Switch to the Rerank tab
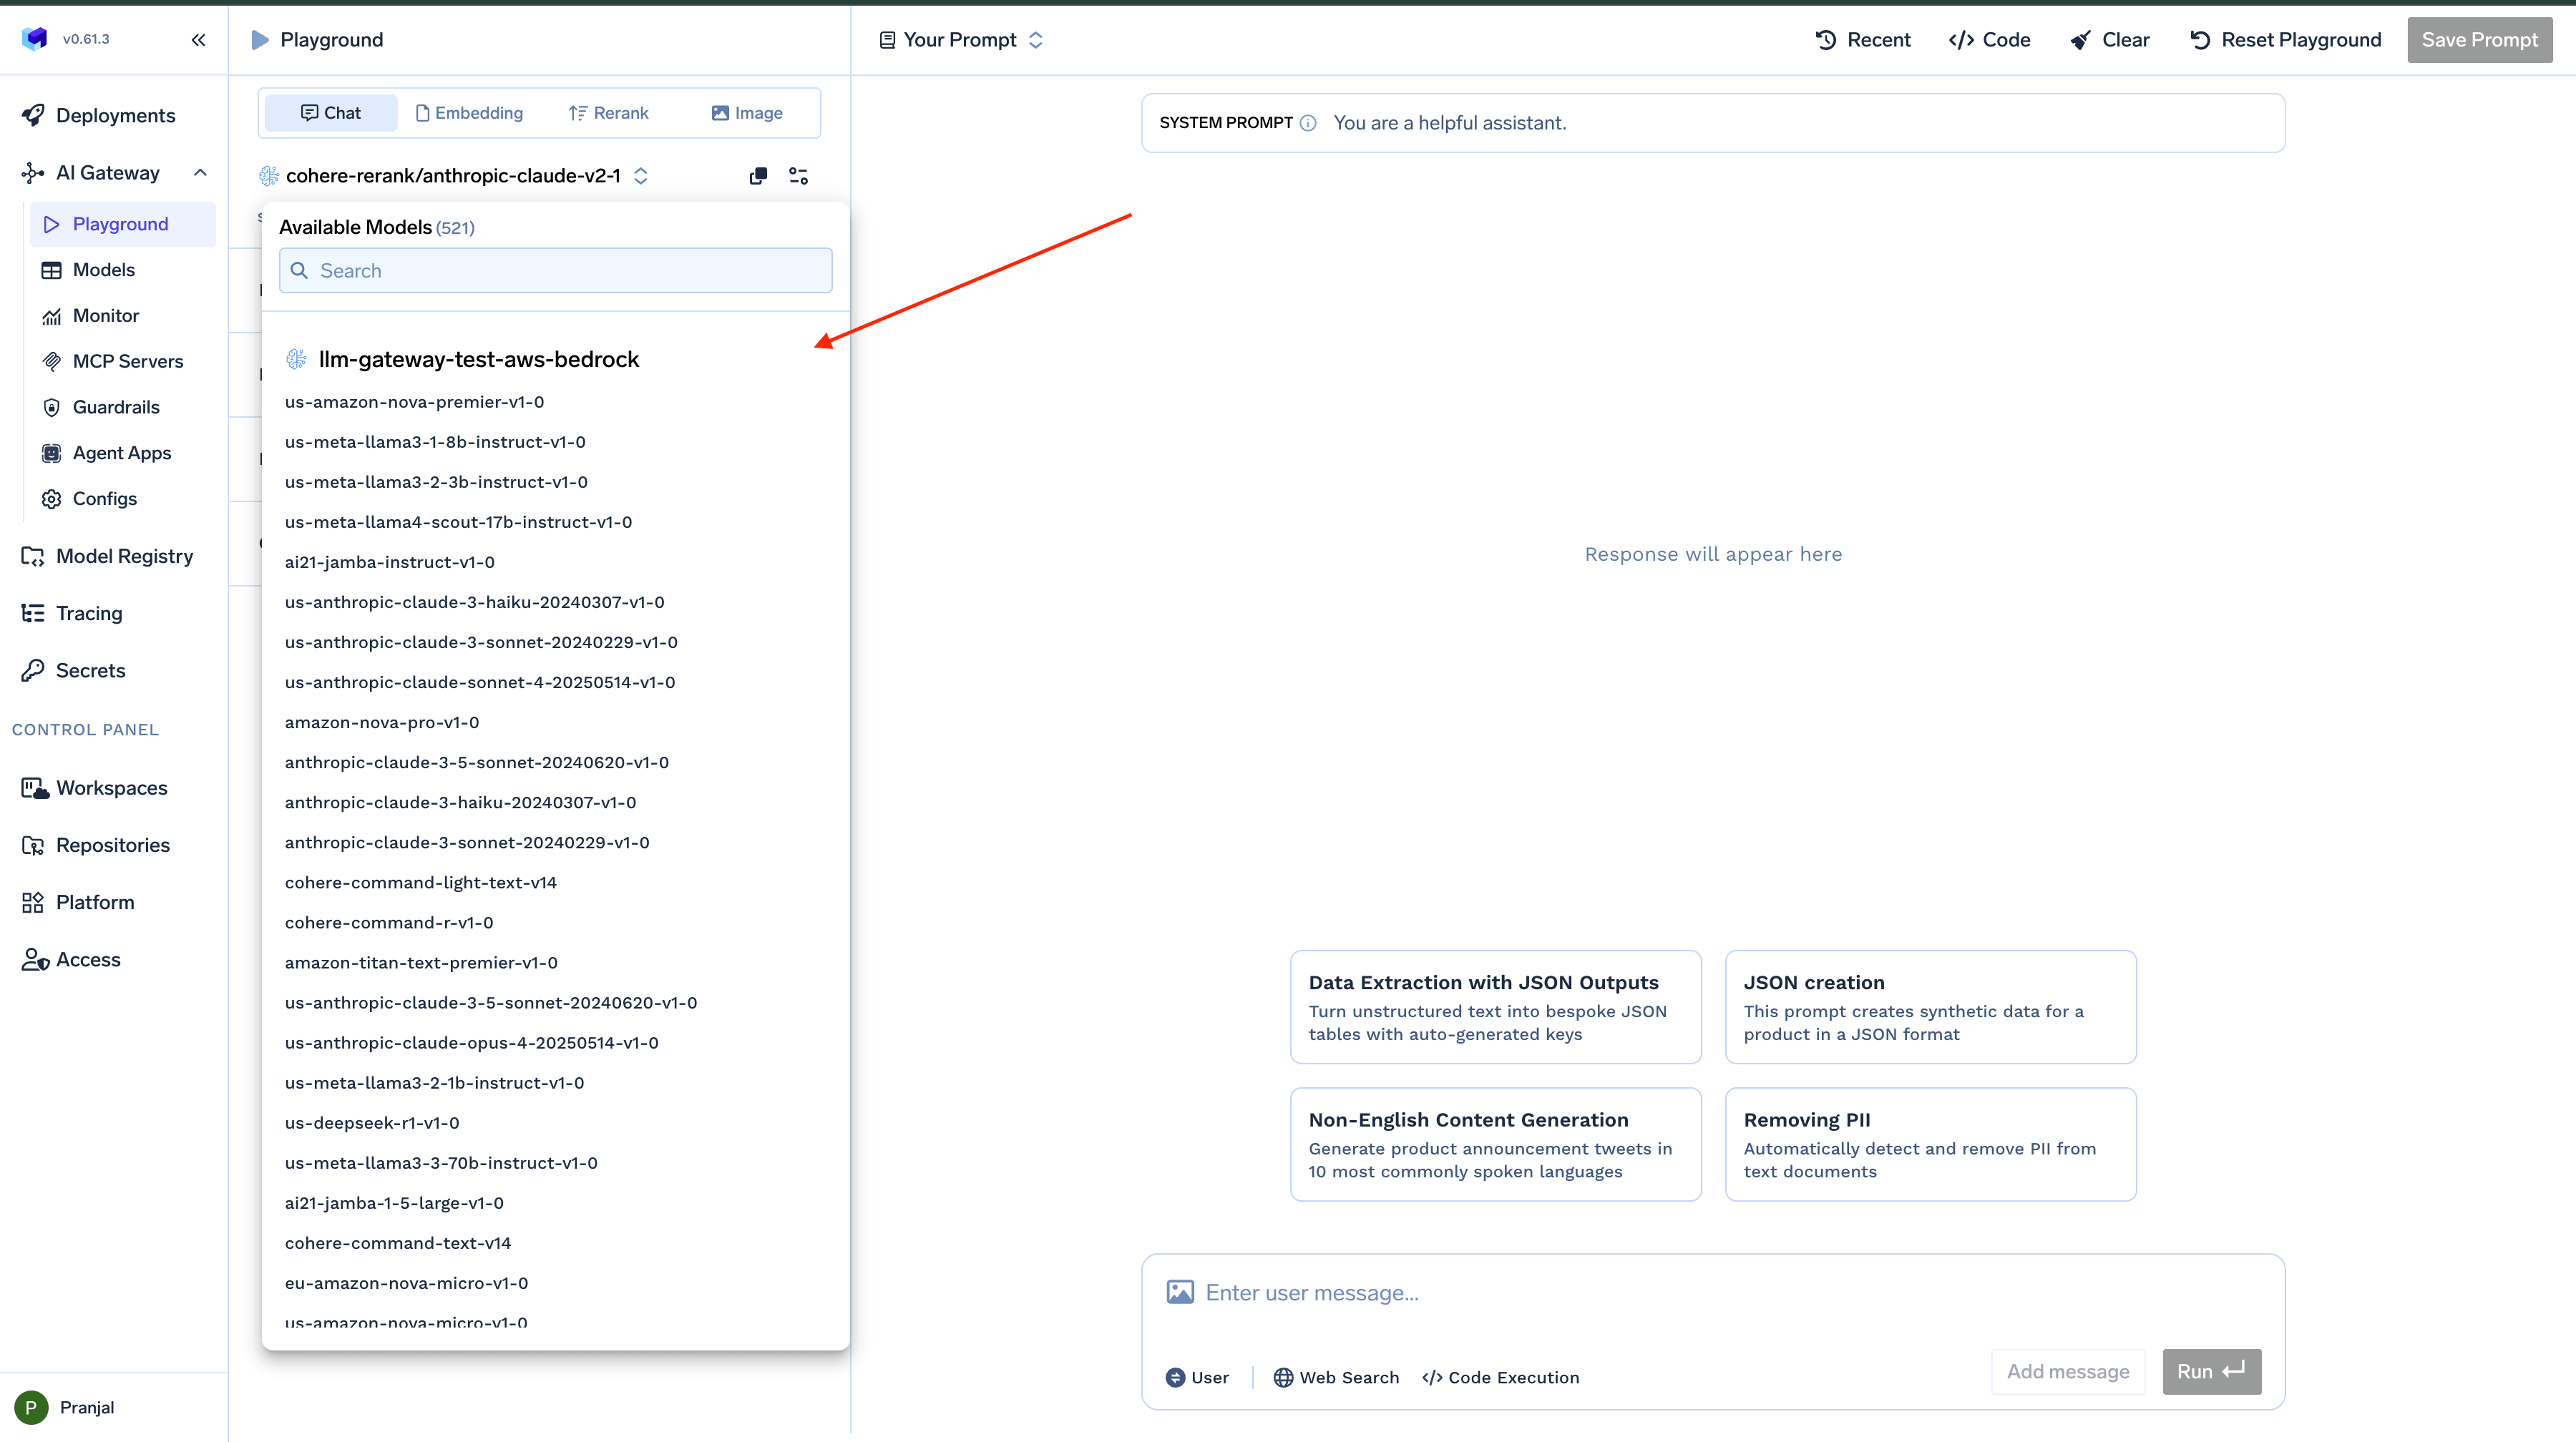Image resolution: width=2576 pixels, height=1442 pixels. click(x=608, y=113)
